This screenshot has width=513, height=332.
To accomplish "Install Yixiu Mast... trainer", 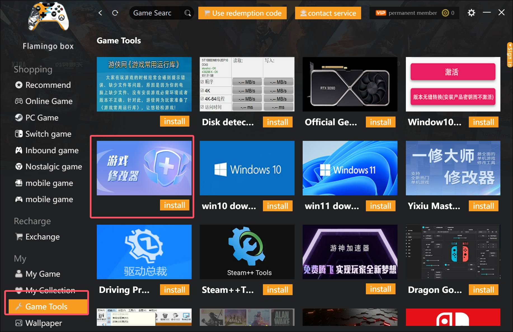I will click(x=484, y=206).
